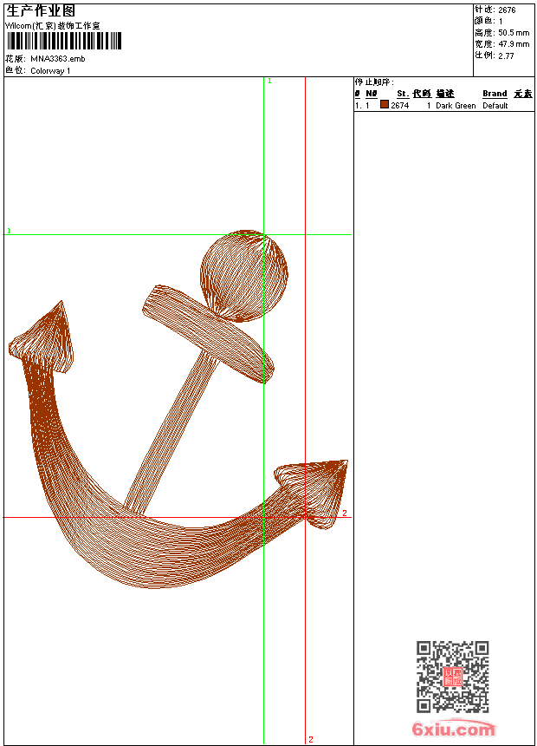Click the width value 47.9 mm
Viewport: 537px width, 746px height.
tap(513, 43)
